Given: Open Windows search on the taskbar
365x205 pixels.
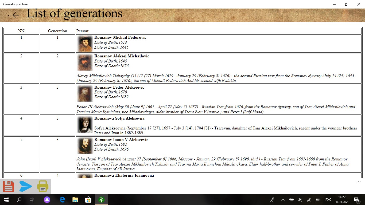Looking at the screenshot, I should (19, 200).
